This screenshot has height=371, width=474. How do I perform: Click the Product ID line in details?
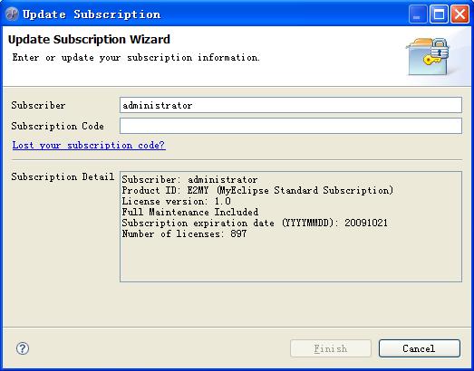257,191
